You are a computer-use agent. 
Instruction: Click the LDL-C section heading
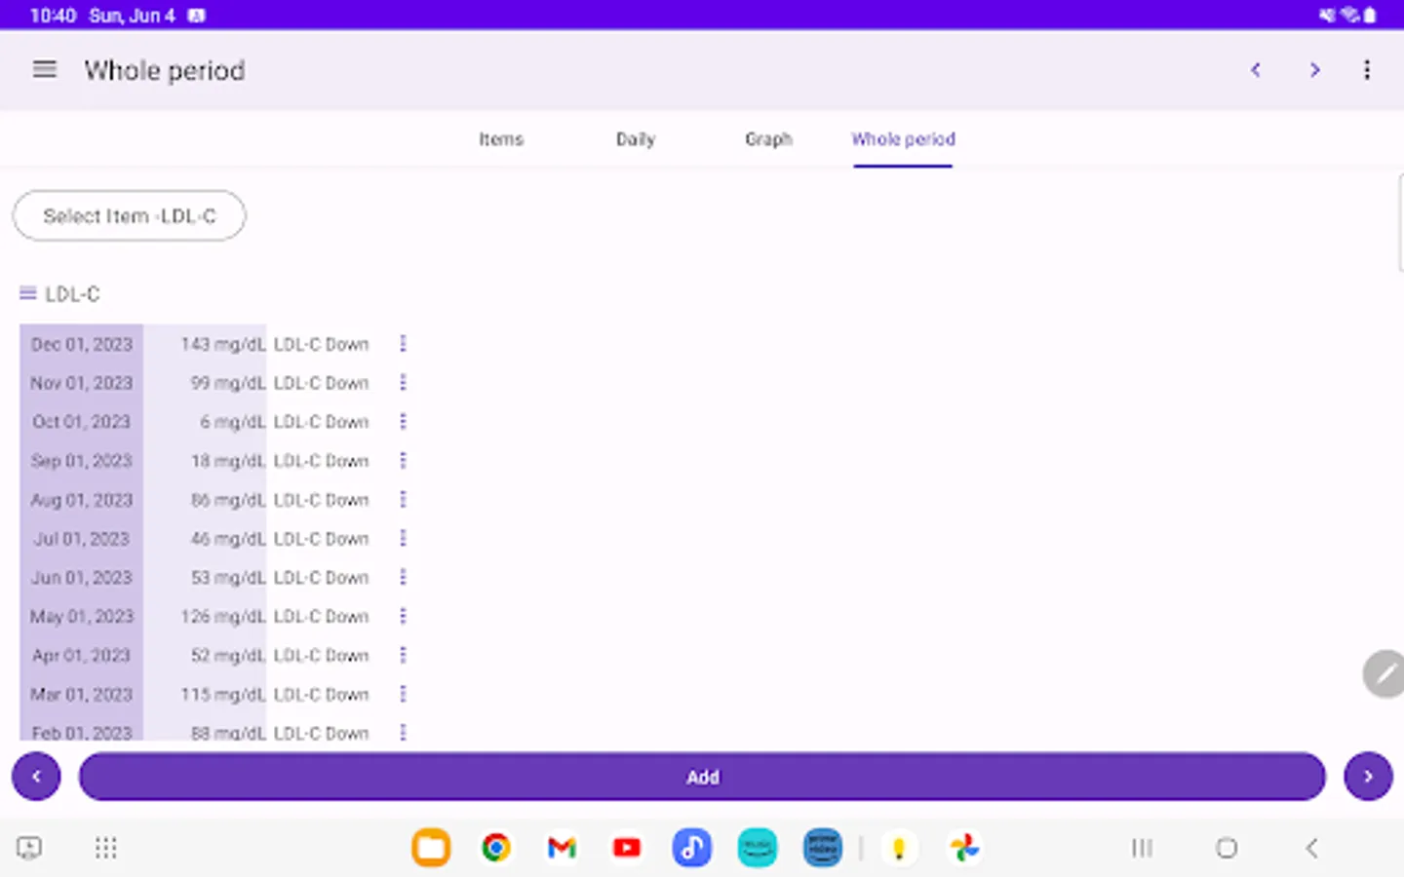pyautogui.click(x=72, y=293)
